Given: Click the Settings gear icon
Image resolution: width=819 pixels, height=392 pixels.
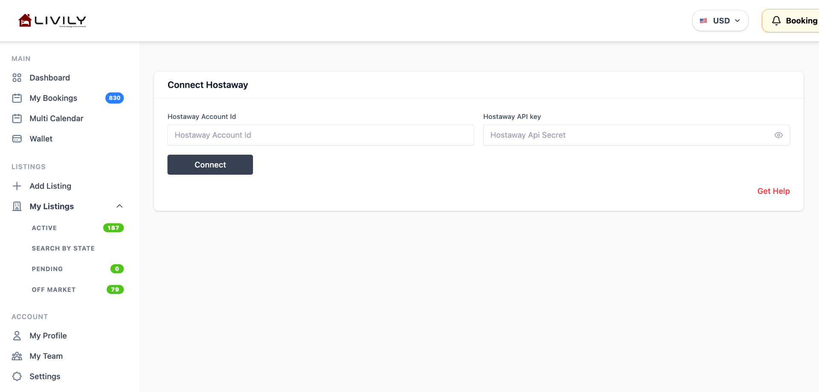Looking at the screenshot, I should click(x=17, y=376).
